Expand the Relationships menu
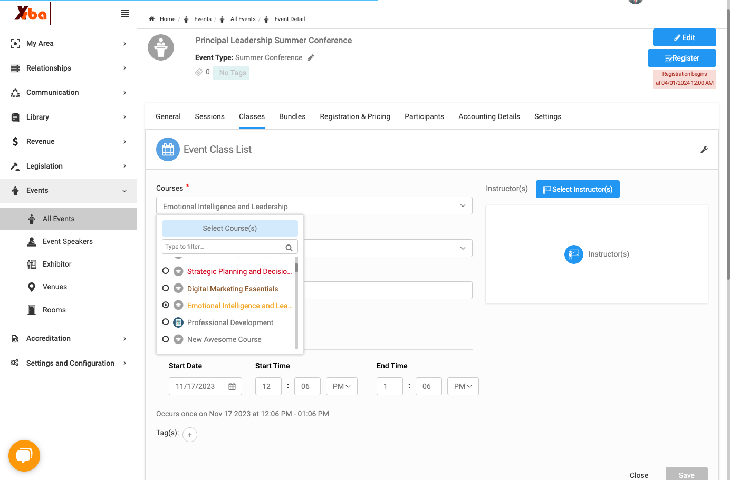 pyautogui.click(x=69, y=68)
